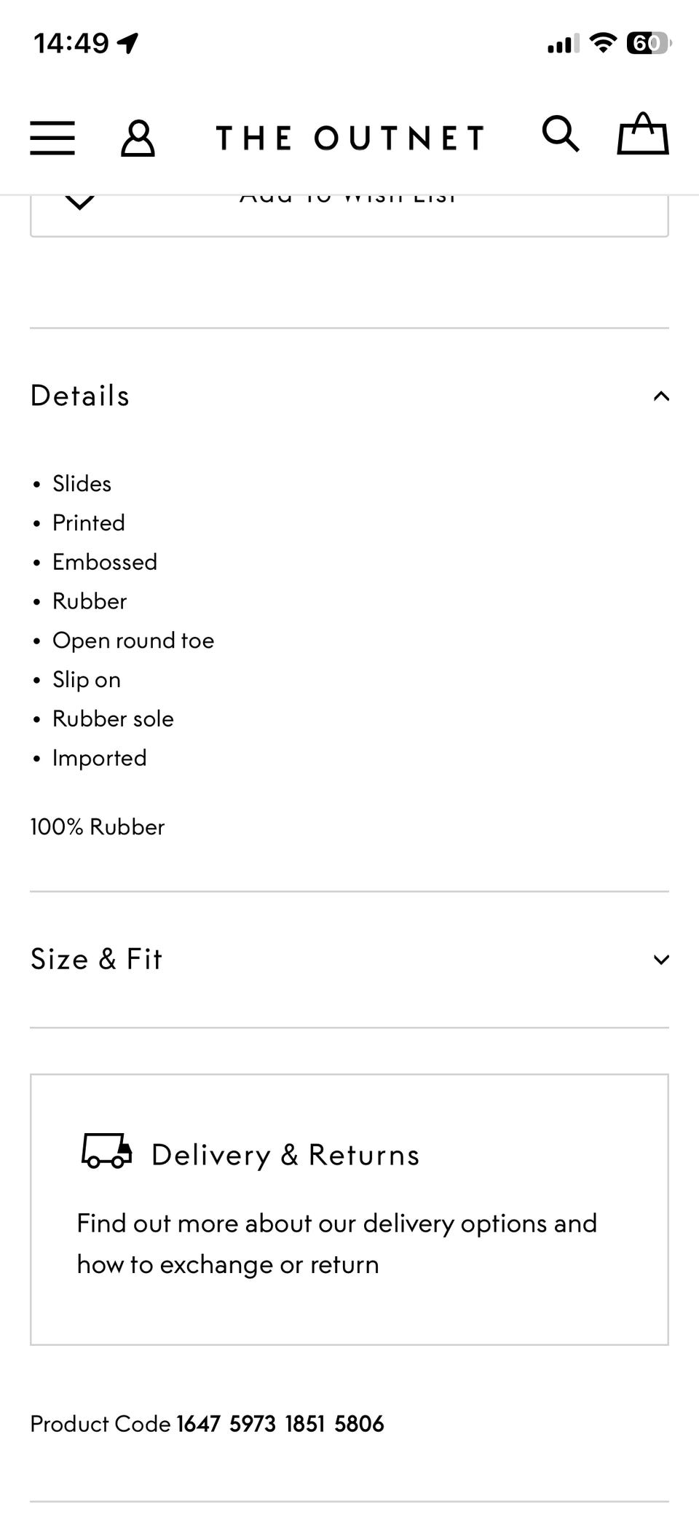Tap the product code number
Image resolution: width=699 pixels, height=1515 pixels.
280,1423
